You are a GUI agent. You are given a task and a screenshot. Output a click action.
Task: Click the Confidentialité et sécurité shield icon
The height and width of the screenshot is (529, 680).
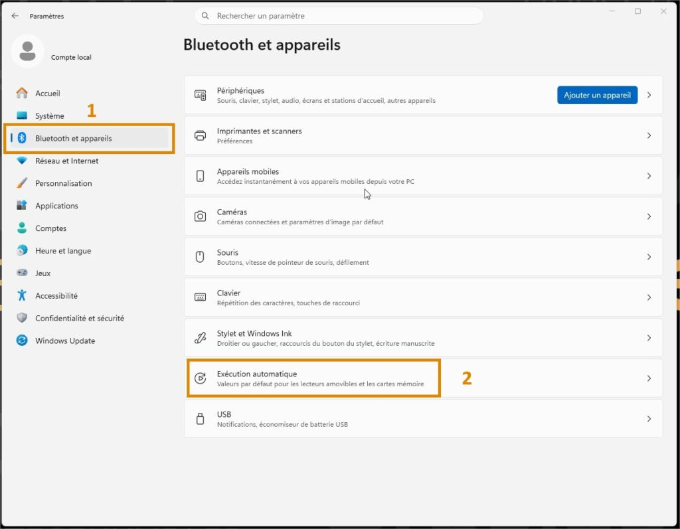pyautogui.click(x=22, y=318)
